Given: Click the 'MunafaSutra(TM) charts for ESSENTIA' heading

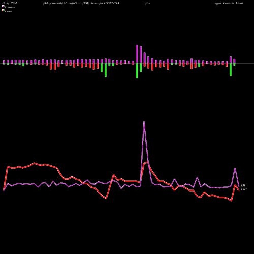Looking at the screenshot, I should tap(92, 3).
